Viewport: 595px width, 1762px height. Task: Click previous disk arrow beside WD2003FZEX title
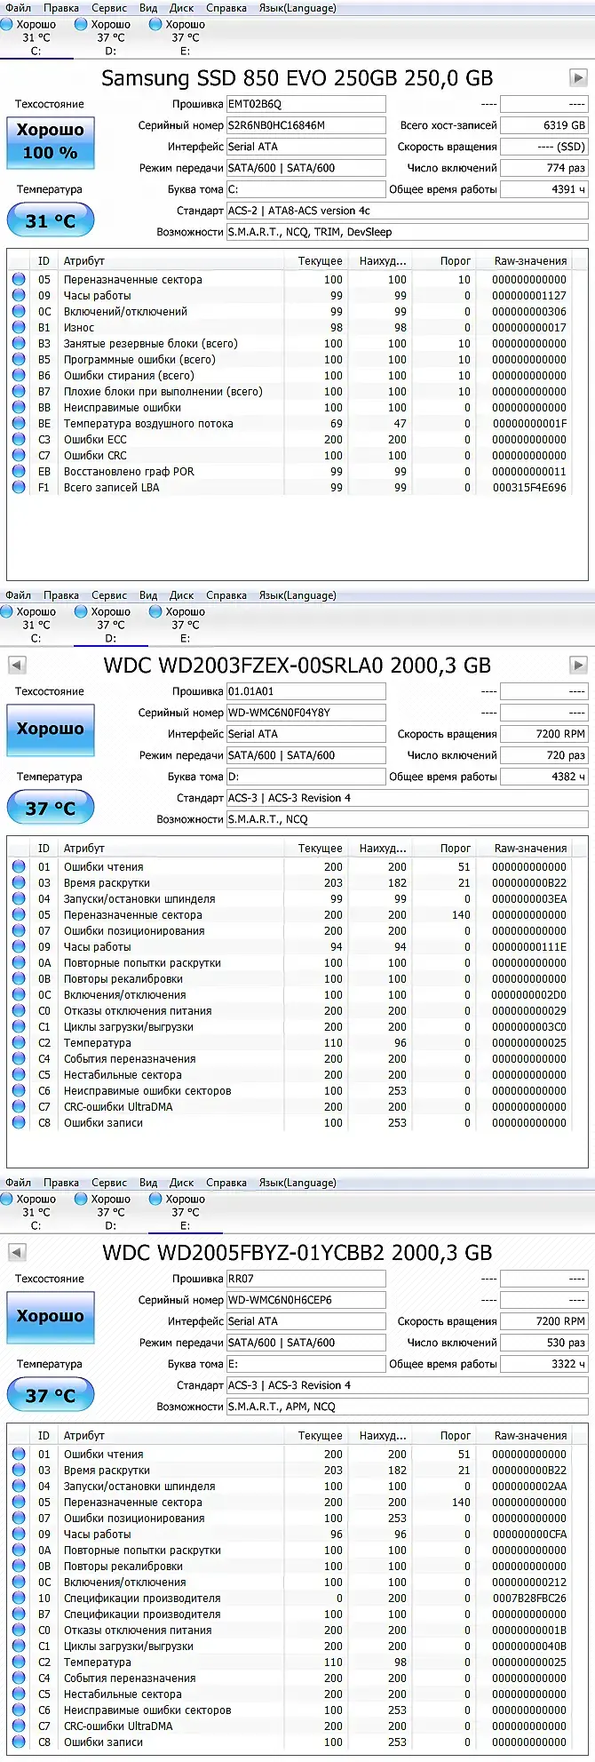tap(17, 666)
